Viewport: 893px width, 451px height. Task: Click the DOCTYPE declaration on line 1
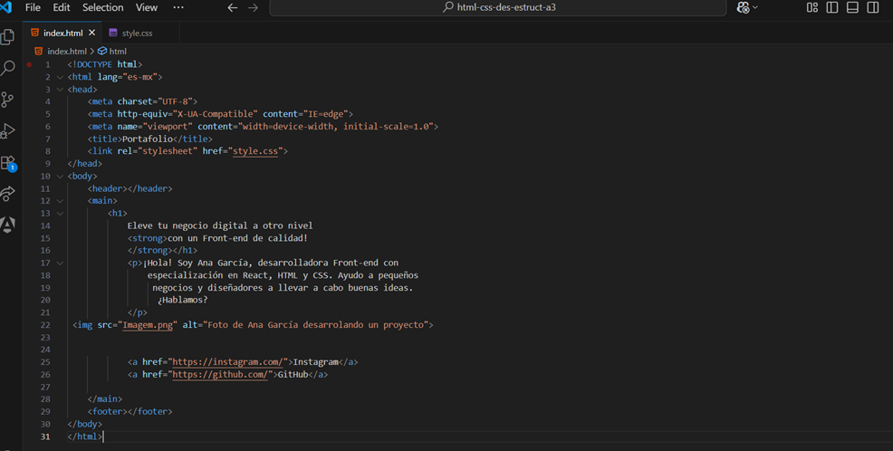click(105, 64)
